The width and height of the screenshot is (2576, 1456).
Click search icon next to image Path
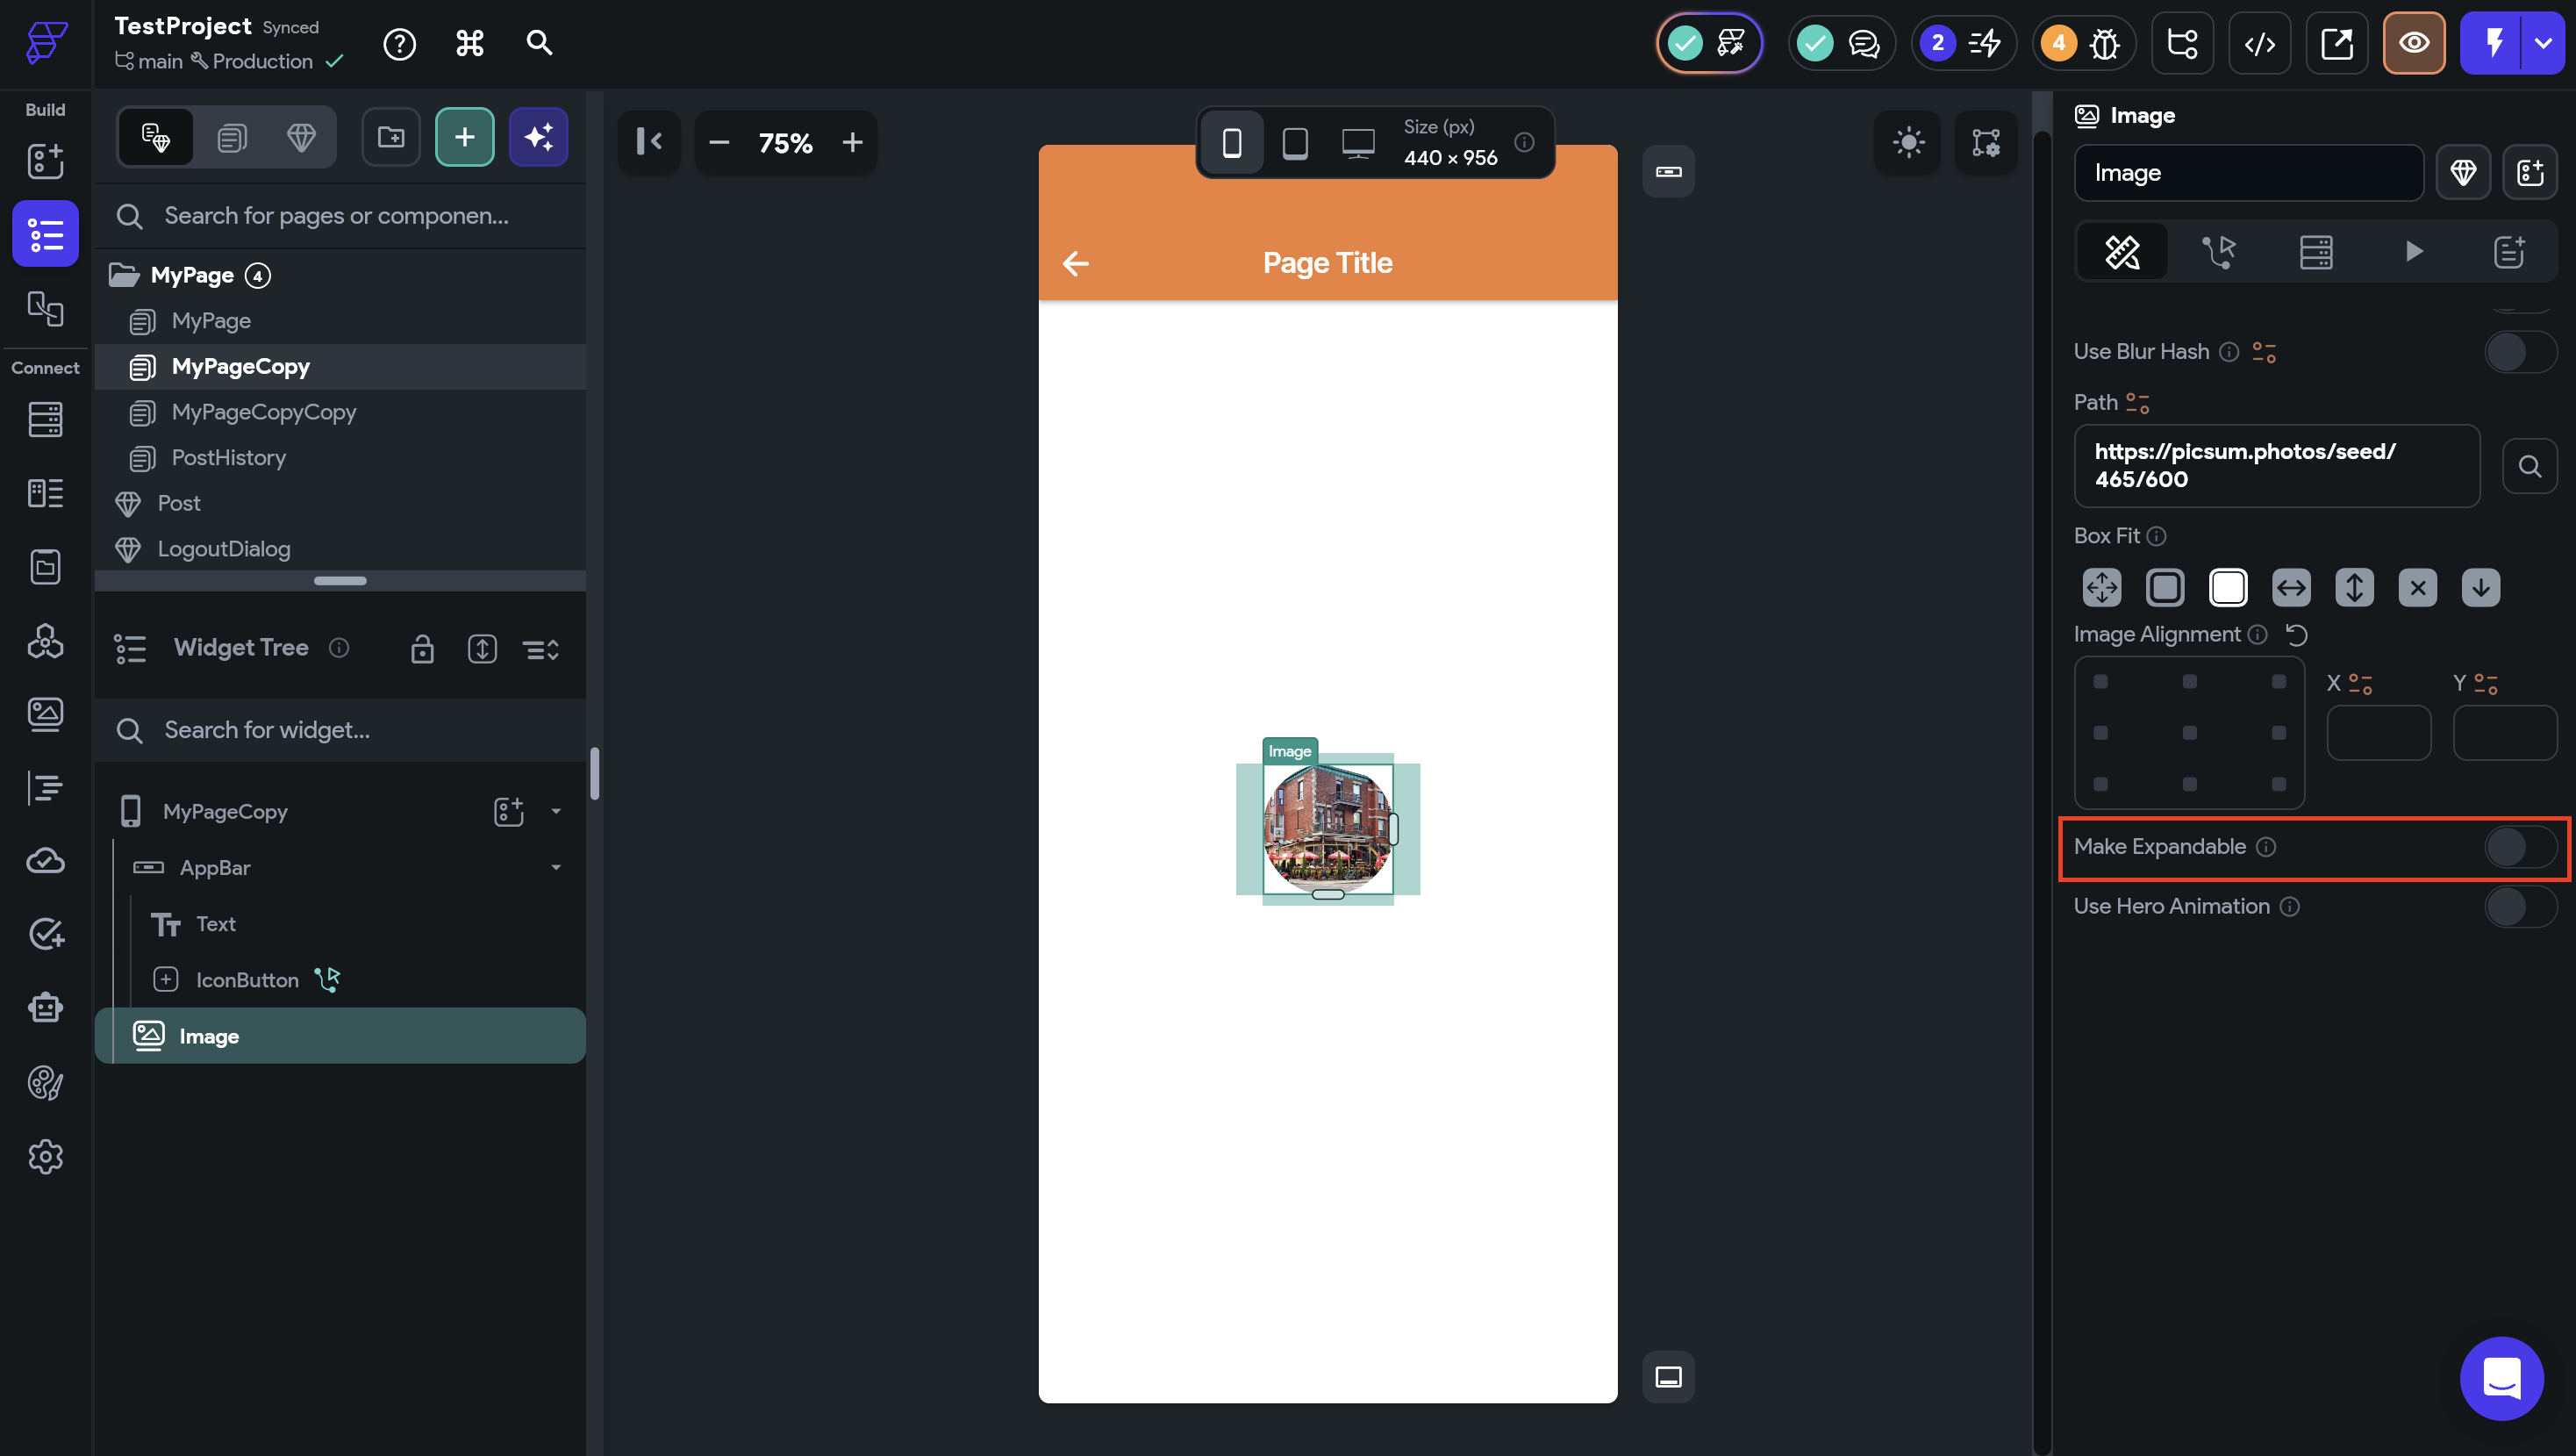[2529, 466]
